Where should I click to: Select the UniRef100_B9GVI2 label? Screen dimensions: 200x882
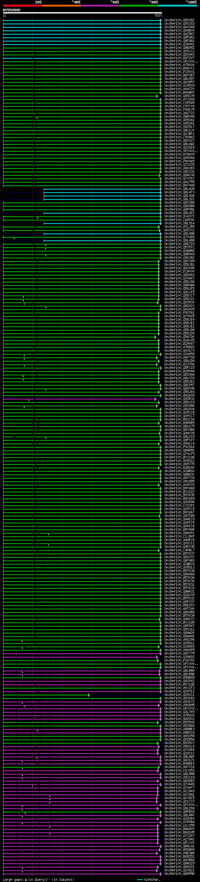(x=179, y=68)
